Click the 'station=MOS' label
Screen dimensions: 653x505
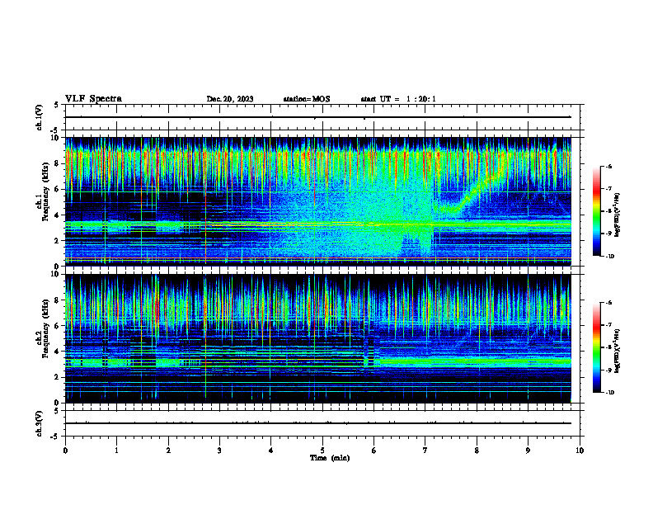point(307,99)
